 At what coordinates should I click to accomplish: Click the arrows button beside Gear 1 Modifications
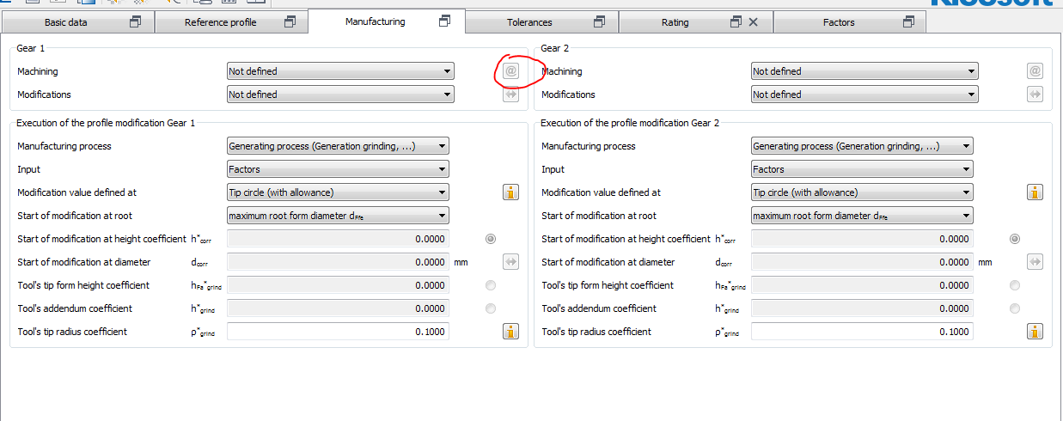click(510, 95)
